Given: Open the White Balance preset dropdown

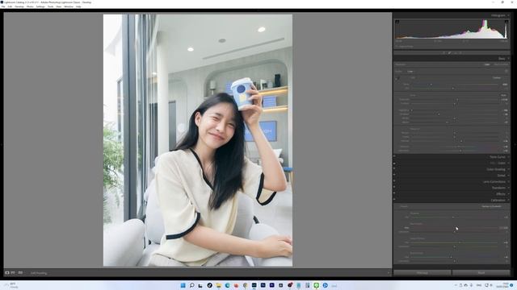Looking at the screenshot, I should click(498, 78).
